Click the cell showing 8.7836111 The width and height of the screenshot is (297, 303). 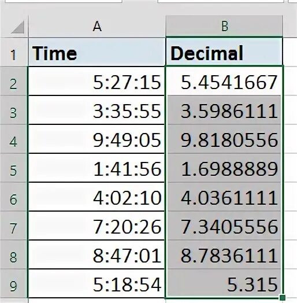[224, 254]
